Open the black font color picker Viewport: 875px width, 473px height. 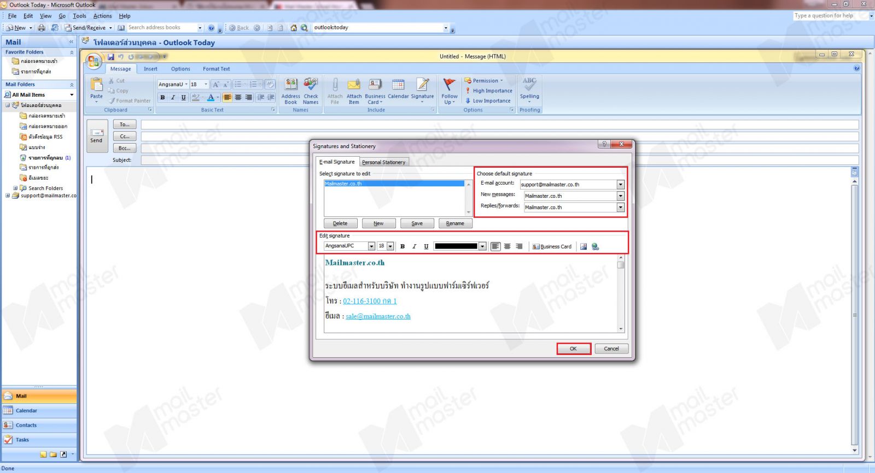[x=482, y=246]
